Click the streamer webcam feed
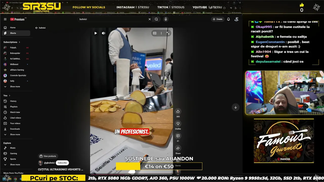 click(x=285, y=93)
